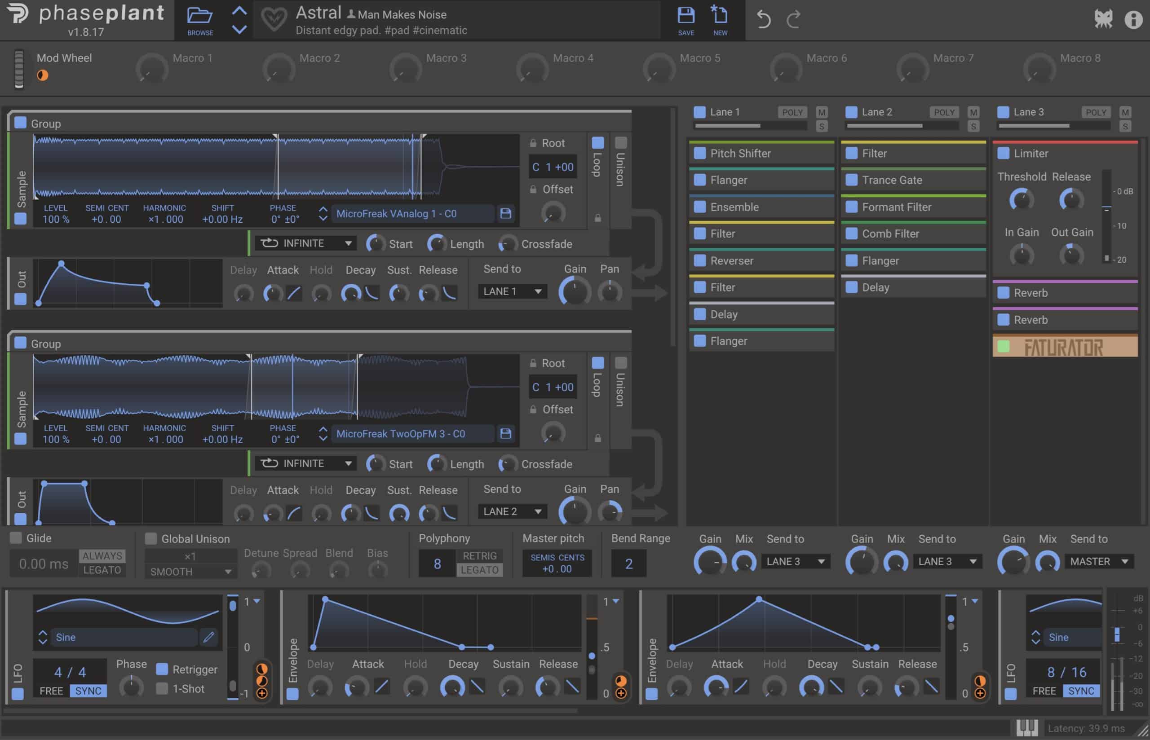This screenshot has height=740, width=1150.
Task: Go to the next preset with the down arrow
Action: (x=239, y=29)
